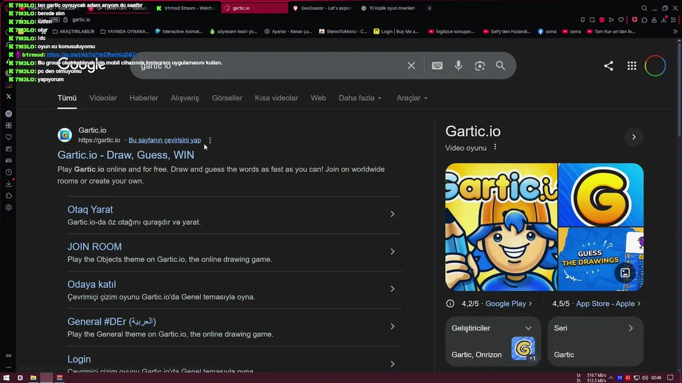Open the Google apps grid

tap(632, 66)
